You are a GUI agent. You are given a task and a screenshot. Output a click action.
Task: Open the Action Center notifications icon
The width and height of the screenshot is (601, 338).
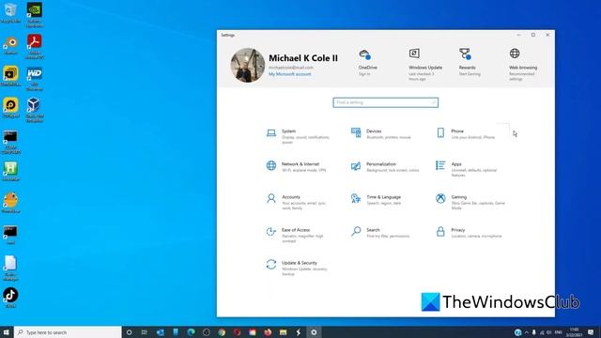pyautogui.click(x=591, y=332)
